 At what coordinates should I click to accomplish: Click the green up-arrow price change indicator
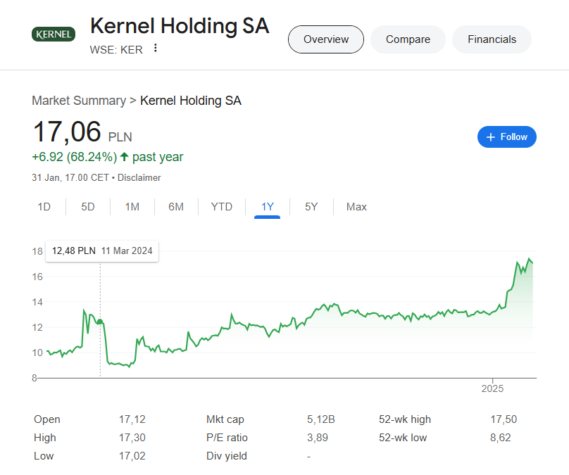pyautogui.click(x=125, y=157)
